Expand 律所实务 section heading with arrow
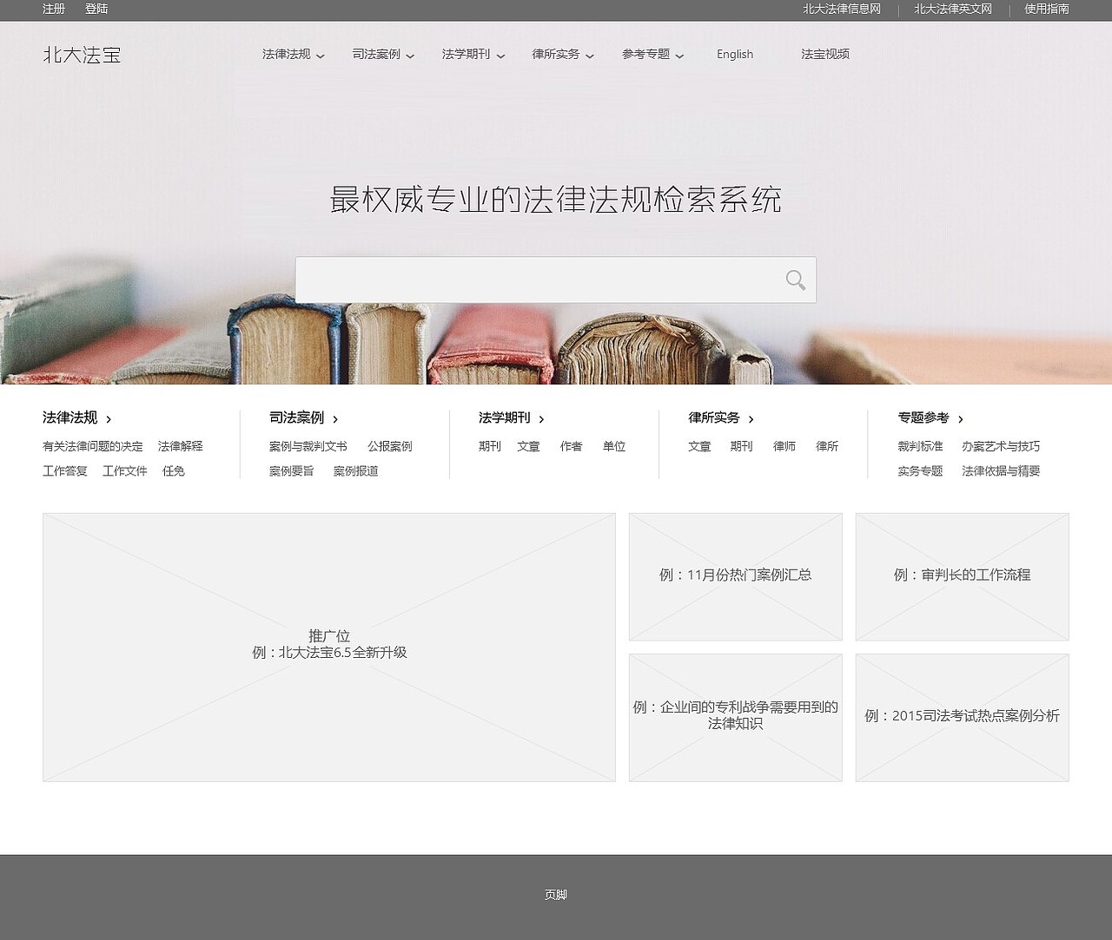 click(x=722, y=417)
